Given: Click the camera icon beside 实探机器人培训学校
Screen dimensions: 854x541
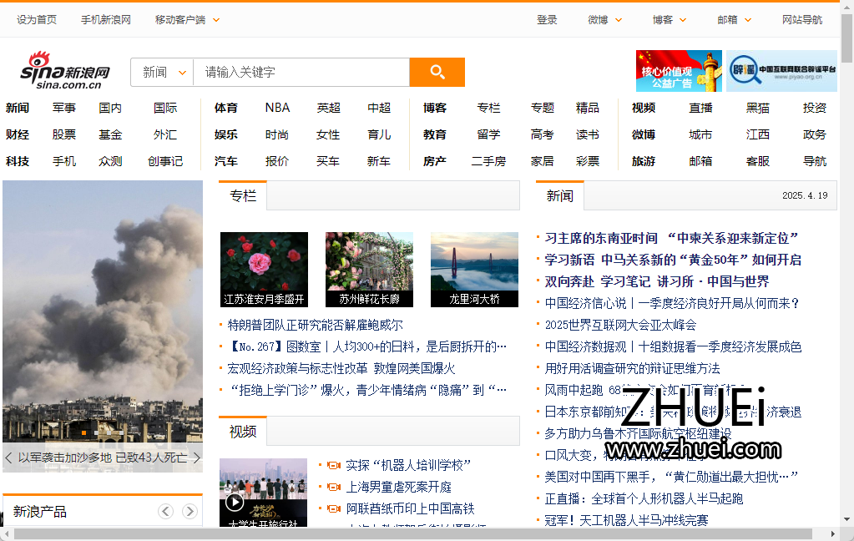Looking at the screenshot, I should click(x=334, y=465).
